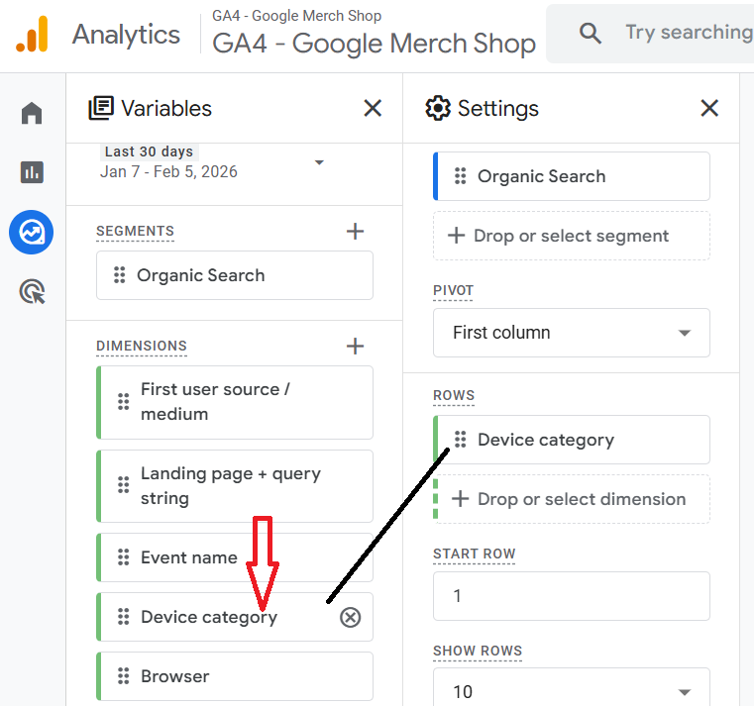754x706 pixels.
Task: Open the GA4 - Google Merch Shop property selector
Action: click(x=374, y=44)
